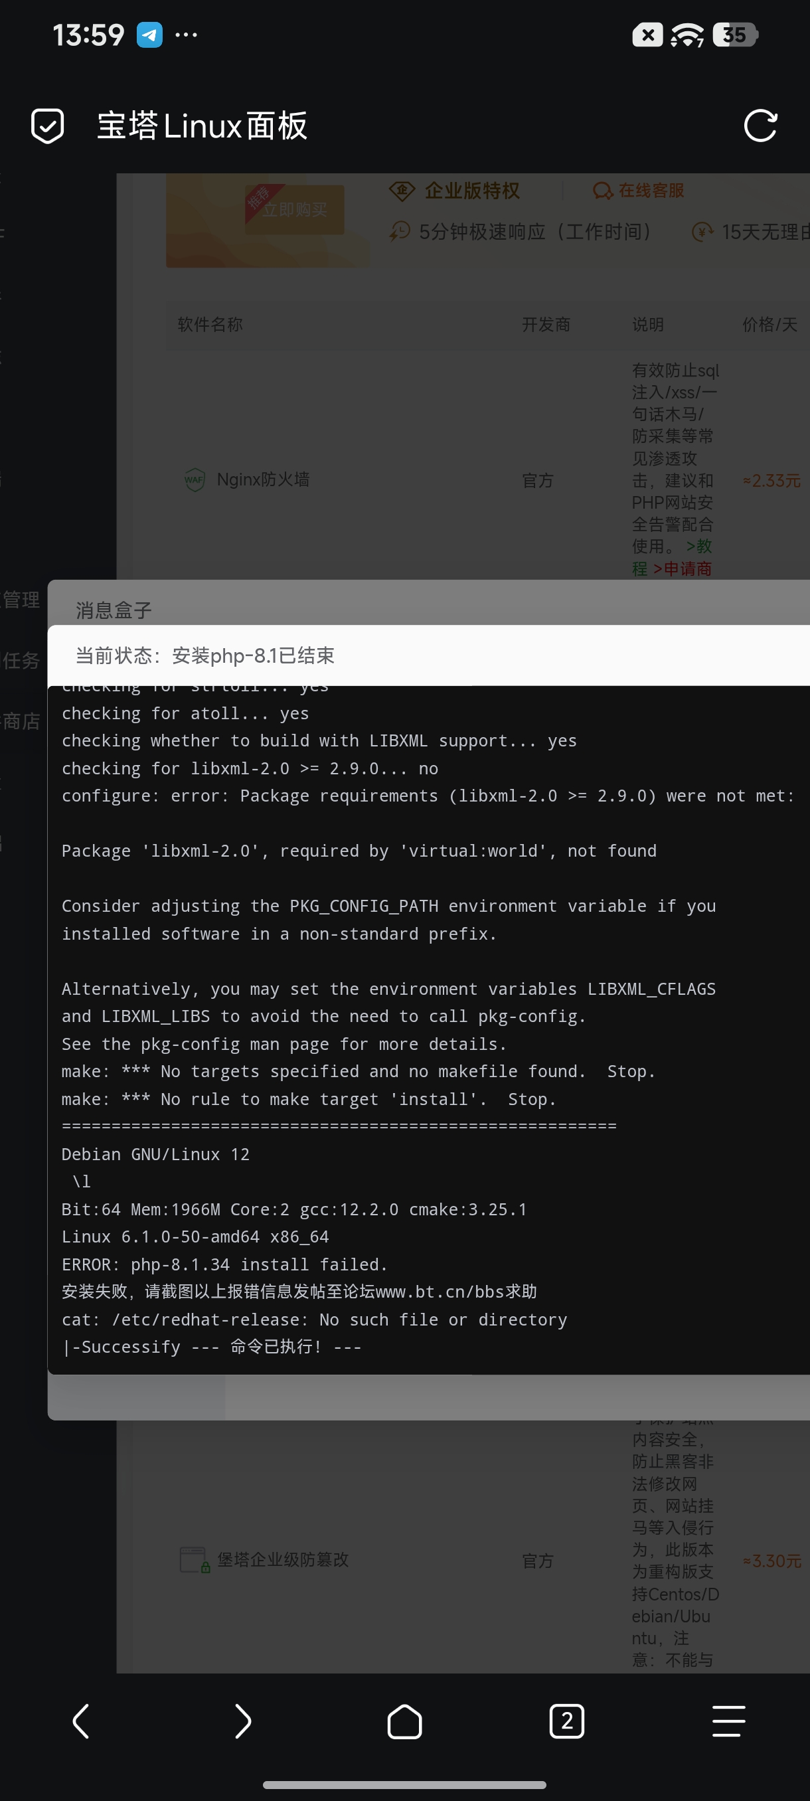The width and height of the screenshot is (810, 1801).
Task: Click the 宝塔Linux面板 page title
Action: coord(202,126)
